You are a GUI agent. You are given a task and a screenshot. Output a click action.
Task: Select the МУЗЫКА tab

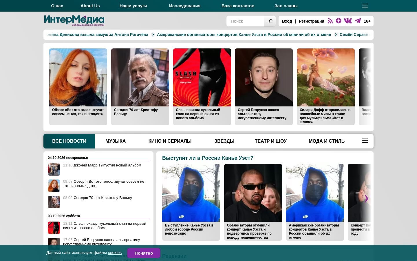116,141
